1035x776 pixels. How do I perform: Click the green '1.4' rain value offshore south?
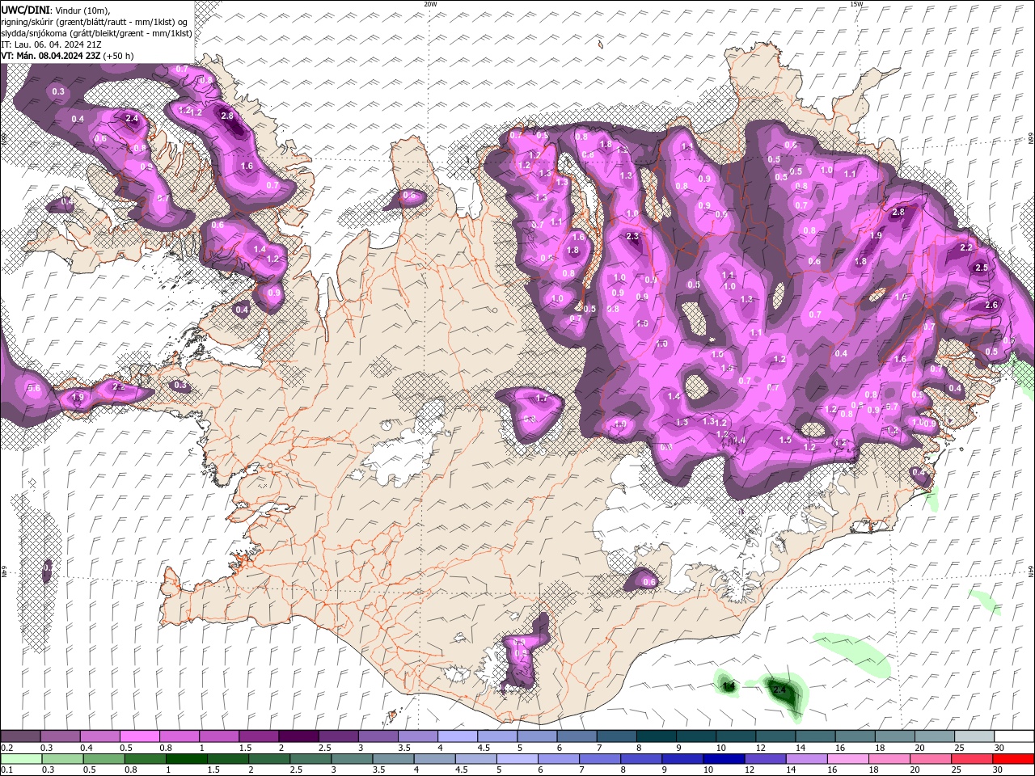click(729, 687)
